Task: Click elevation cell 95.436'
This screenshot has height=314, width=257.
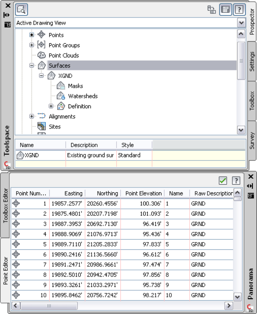Action: [x=142, y=234]
